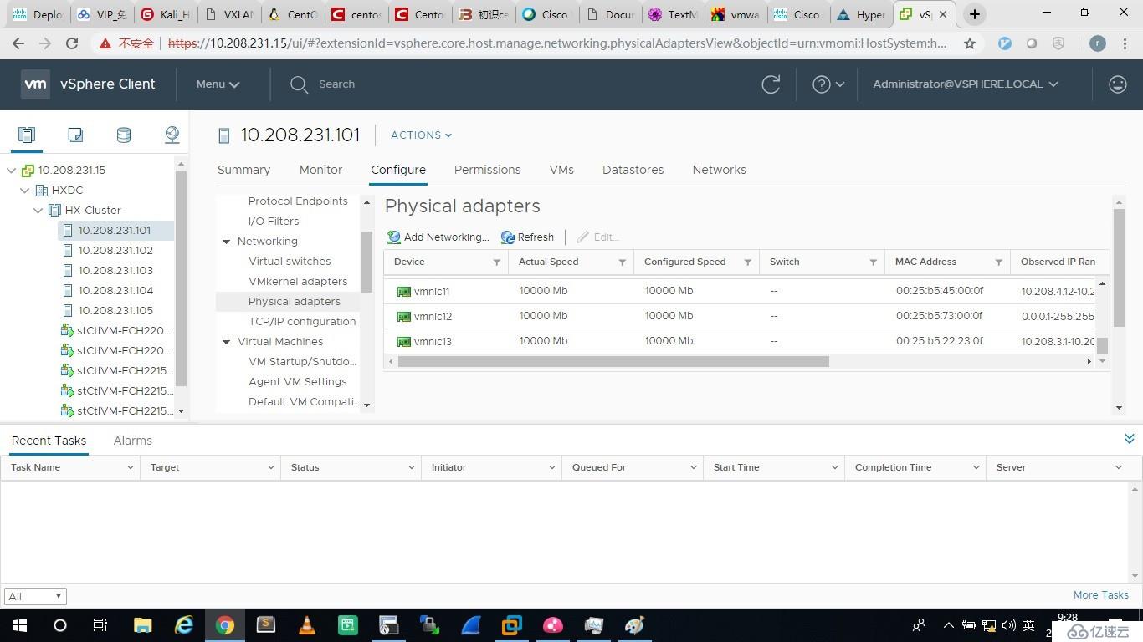The width and height of the screenshot is (1143, 642).
Task: Open Agent VM Settings
Action: (x=297, y=382)
